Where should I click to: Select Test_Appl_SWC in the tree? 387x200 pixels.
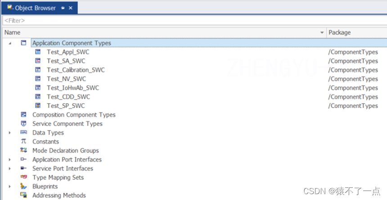[x=68, y=52]
